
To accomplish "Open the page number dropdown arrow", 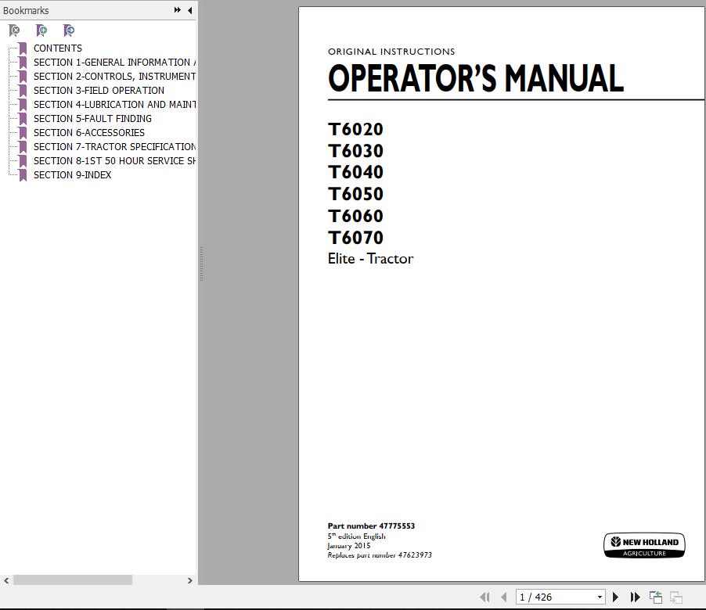I will pyautogui.click(x=600, y=597).
